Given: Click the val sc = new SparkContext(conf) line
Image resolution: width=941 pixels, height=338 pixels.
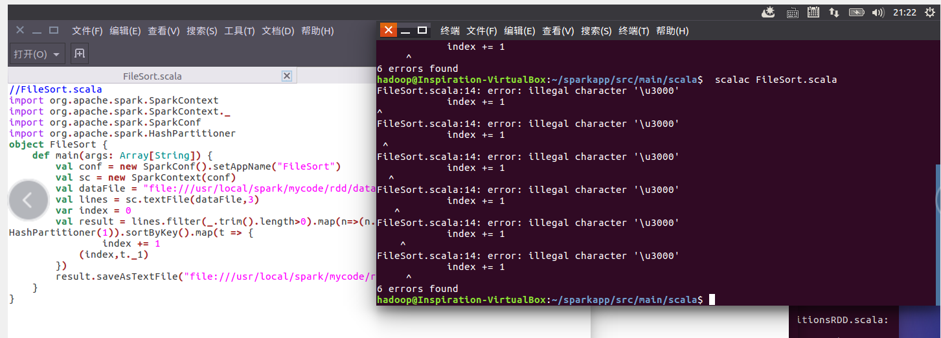Looking at the screenshot, I should tap(146, 177).
